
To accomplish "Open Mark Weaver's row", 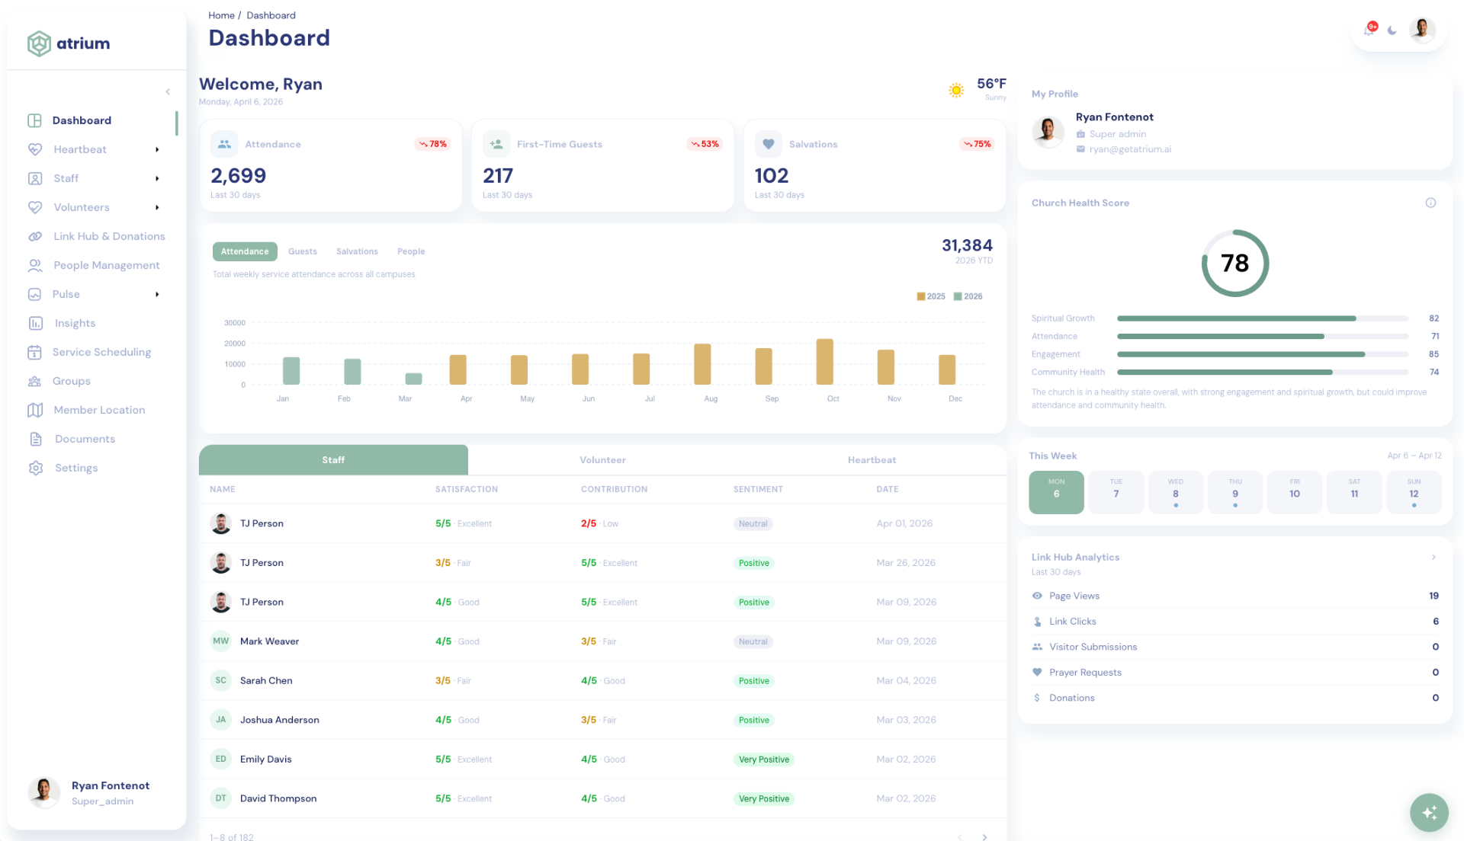I will click(x=602, y=641).
